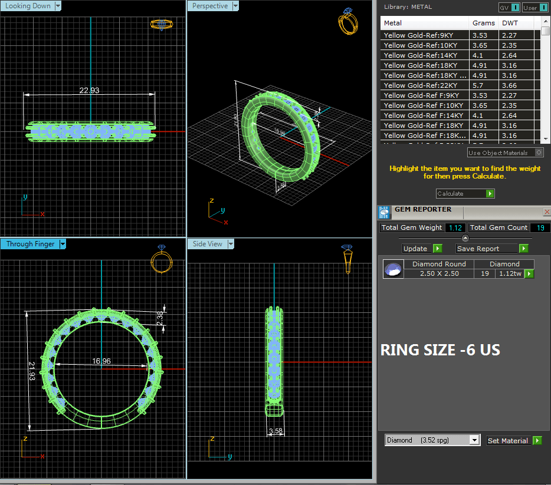This screenshot has width=551, height=485.
Task: Click the Gem Reporter panel icon
Action: pos(383,213)
